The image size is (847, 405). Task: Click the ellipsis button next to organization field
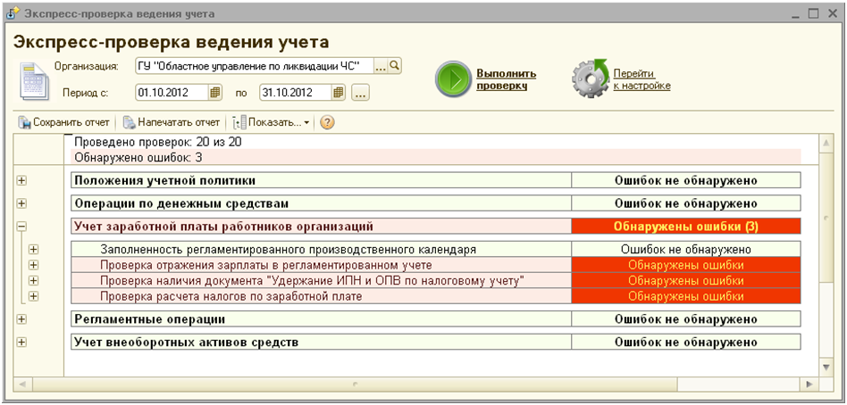380,66
